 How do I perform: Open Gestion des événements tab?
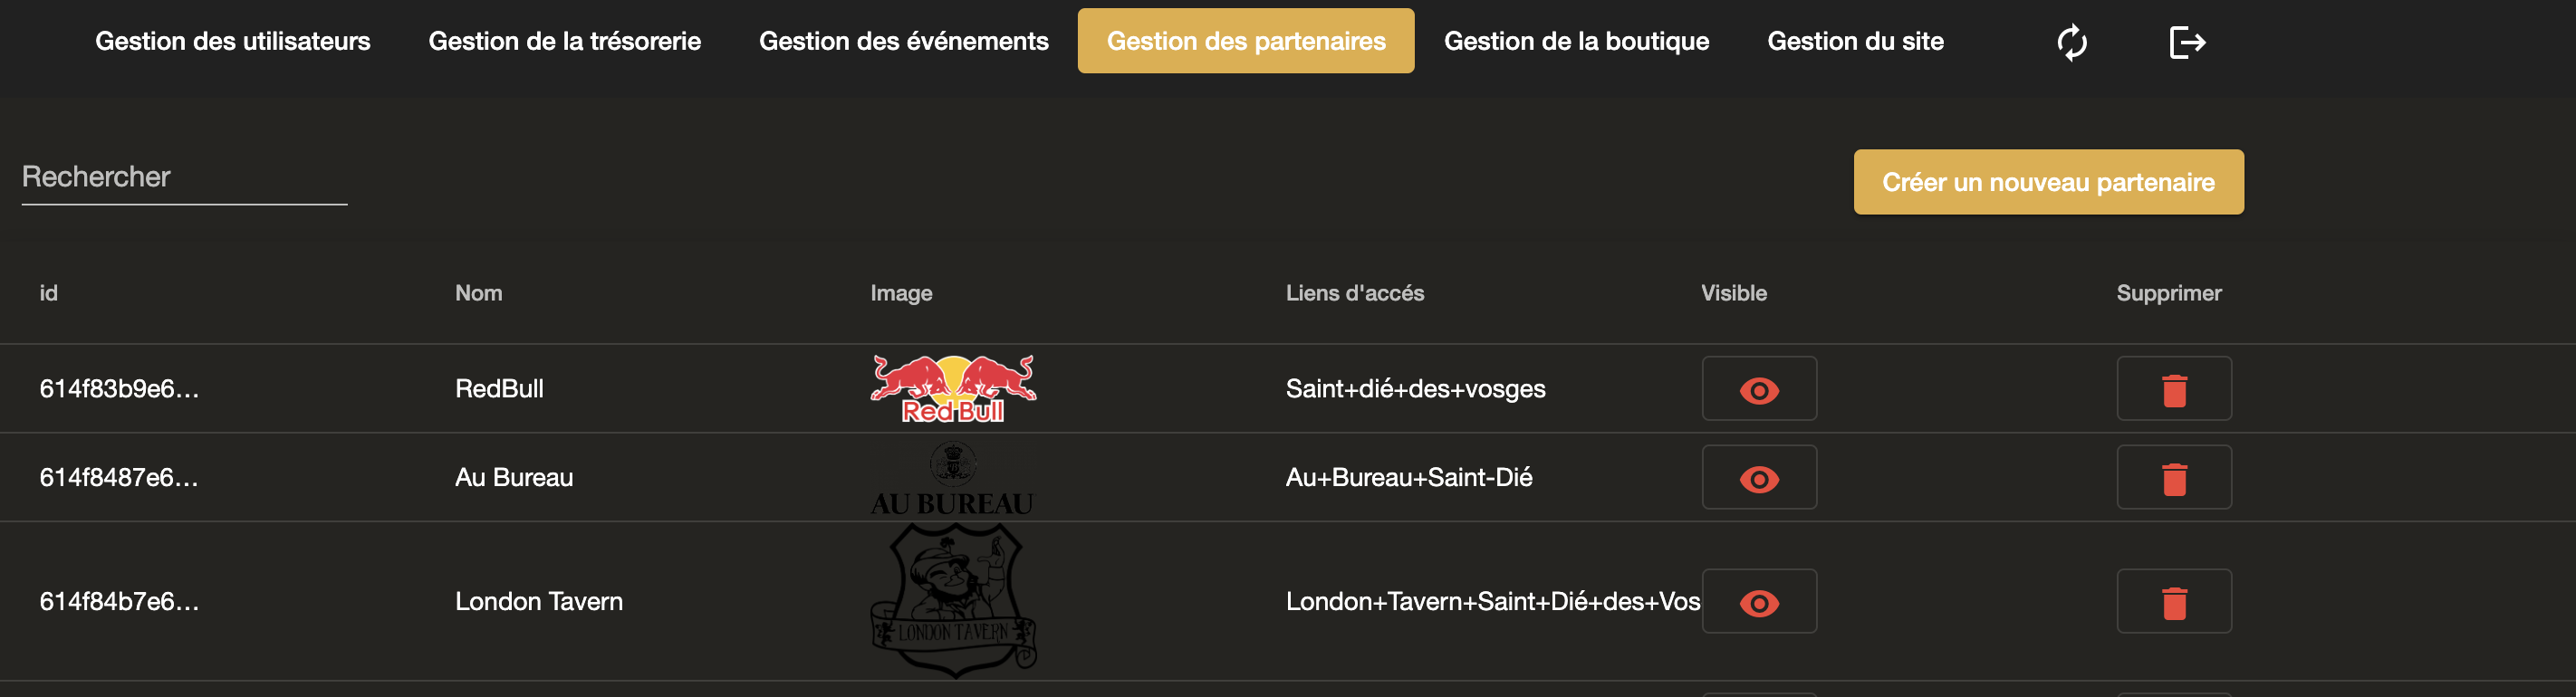[903, 41]
